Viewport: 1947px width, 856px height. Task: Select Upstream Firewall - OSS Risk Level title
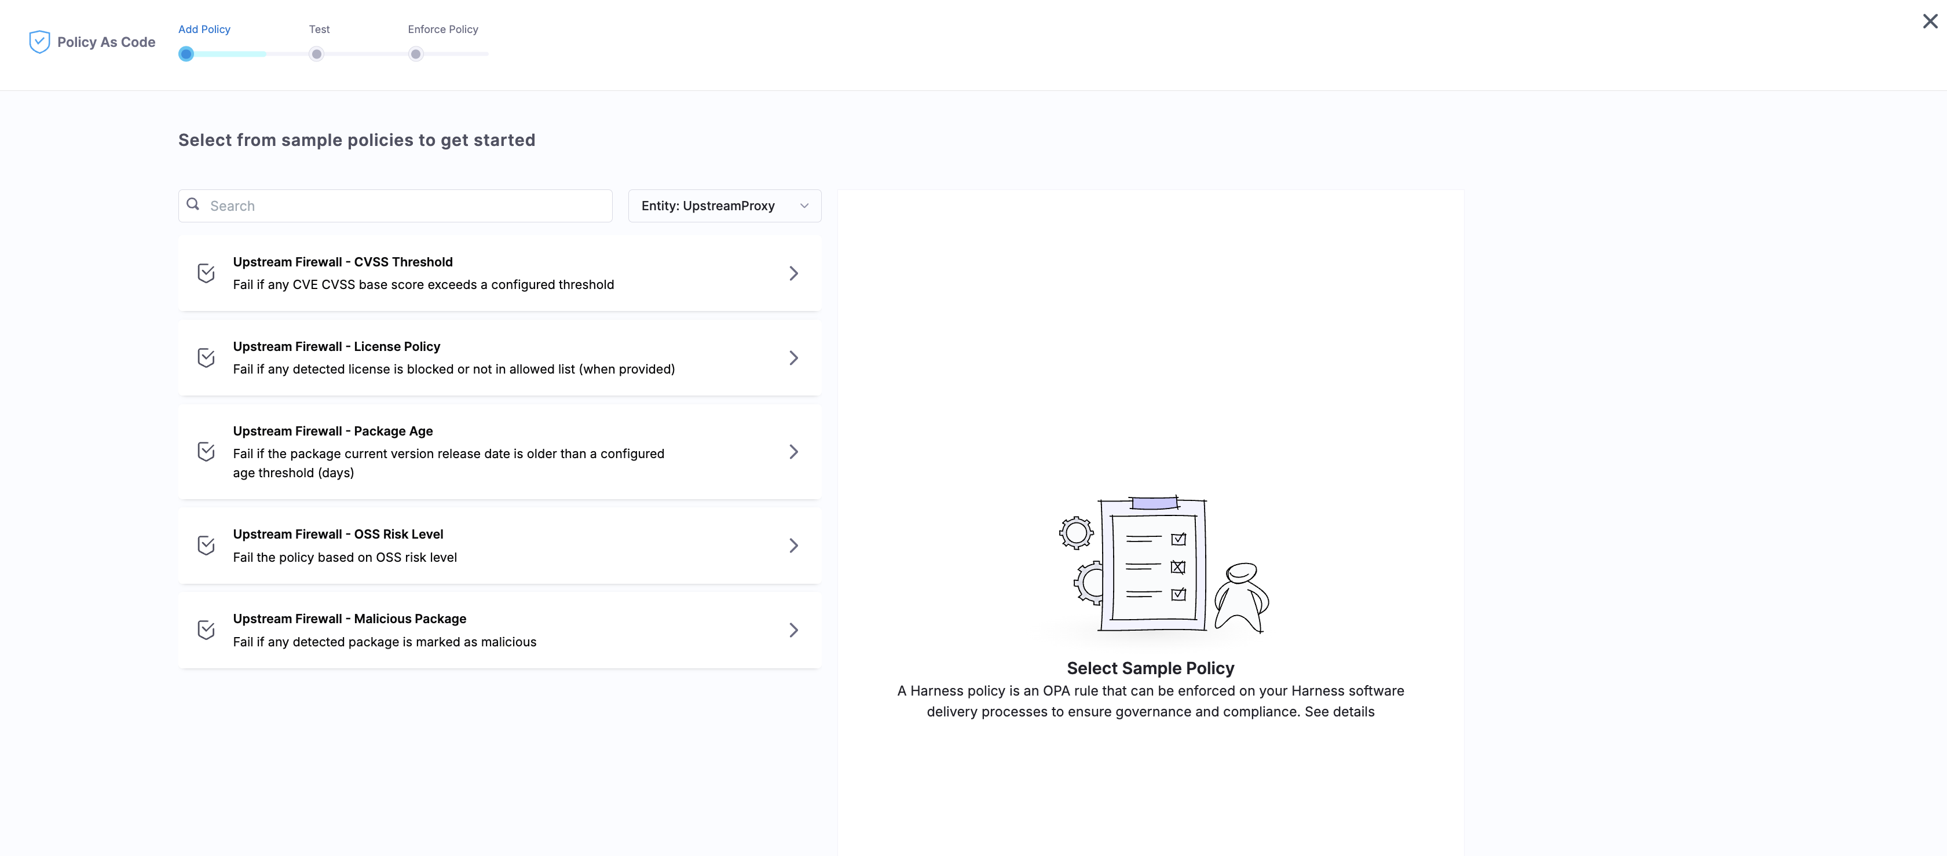(x=338, y=534)
